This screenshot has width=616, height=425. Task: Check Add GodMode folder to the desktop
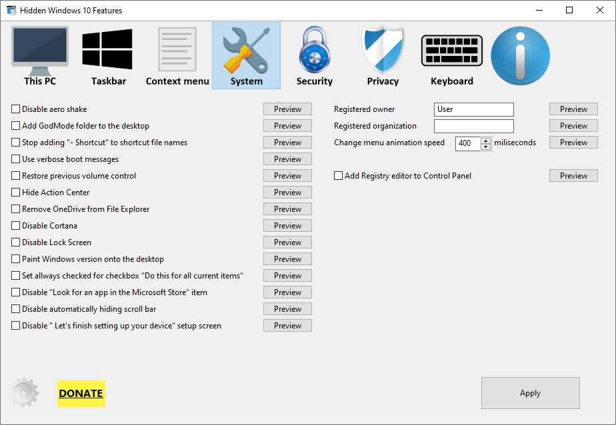coord(16,126)
